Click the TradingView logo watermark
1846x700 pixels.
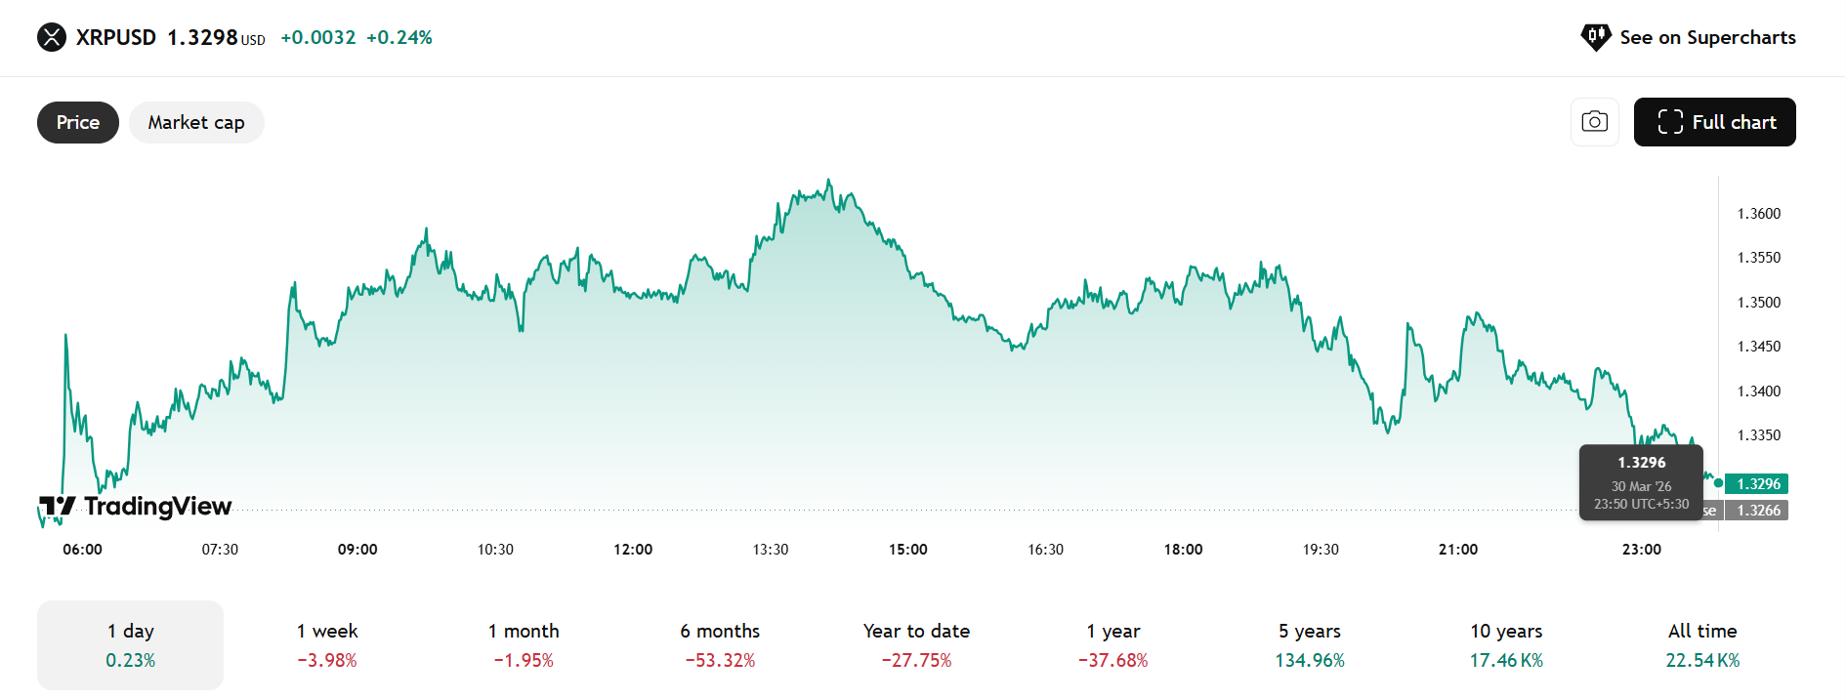[136, 506]
